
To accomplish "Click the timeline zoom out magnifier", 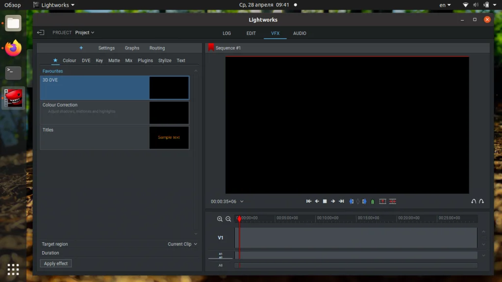I will click(228, 219).
